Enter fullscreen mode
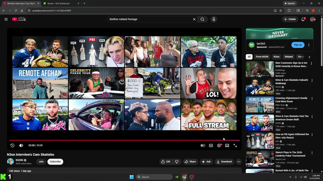This screenshot has height=181, width=323. pyautogui.click(x=235, y=145)
